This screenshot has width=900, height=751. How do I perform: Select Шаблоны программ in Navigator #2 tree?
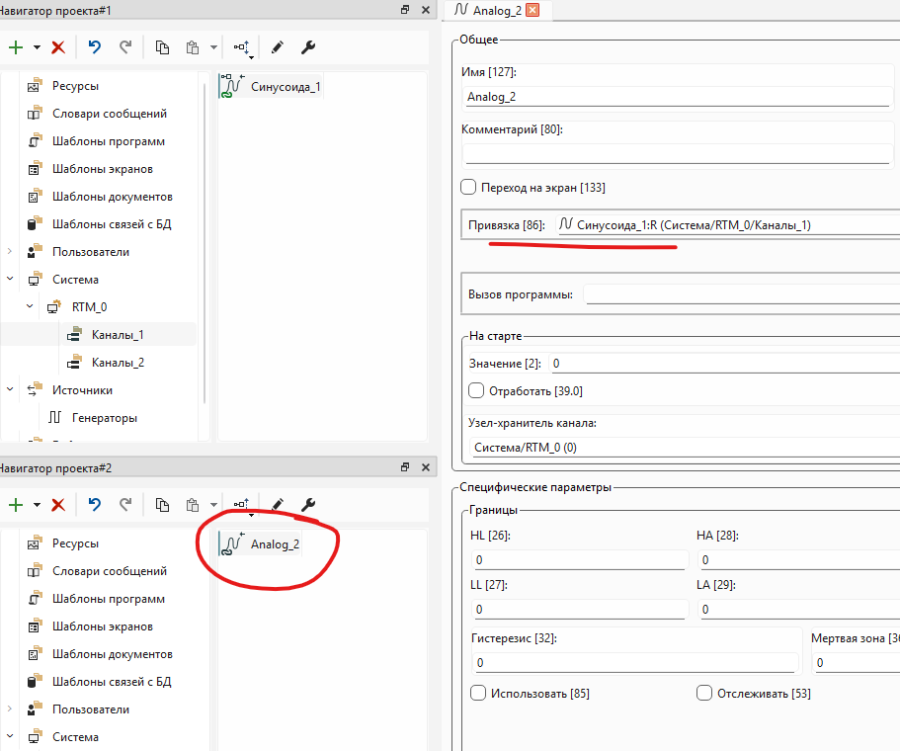[x=109, y=599]
